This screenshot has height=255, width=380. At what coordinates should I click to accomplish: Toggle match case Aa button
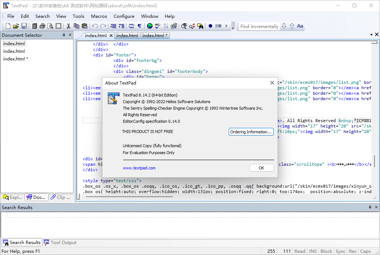tap(300, 26)
